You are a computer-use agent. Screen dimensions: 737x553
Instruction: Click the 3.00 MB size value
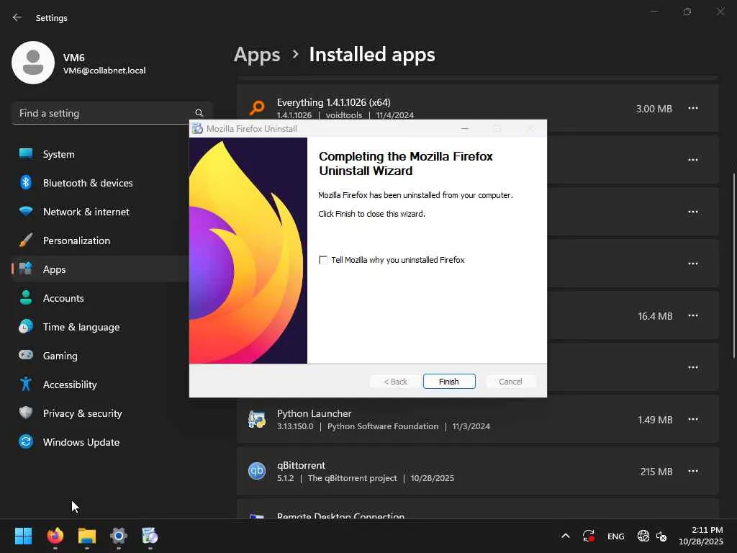654,109
